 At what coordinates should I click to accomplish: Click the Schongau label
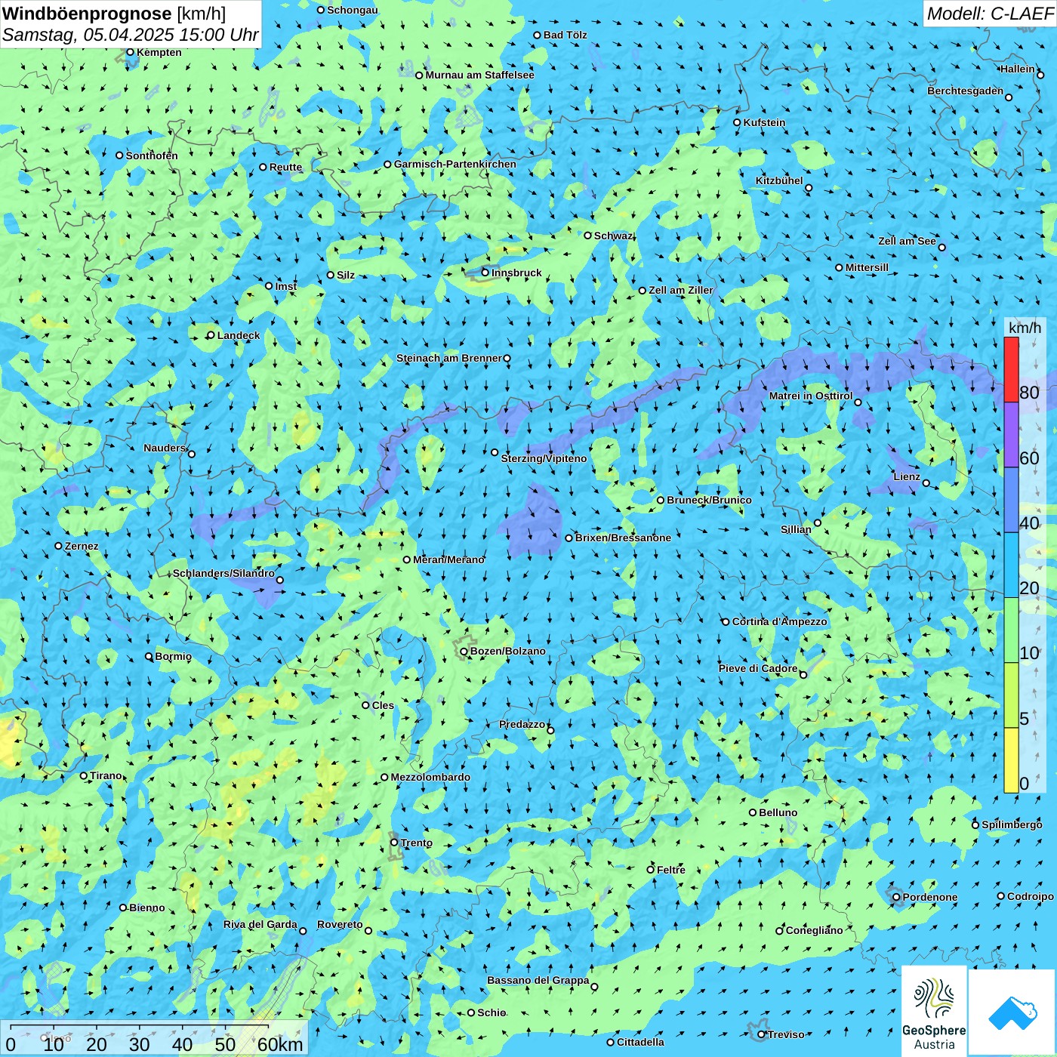[x=352, y=10]
